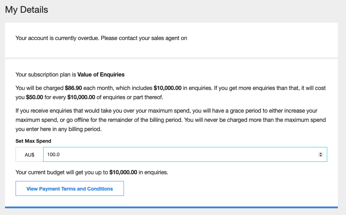Click the 'or part thereof' line's $10,000.00
This screenshot has height=215, width=346.
81,97
